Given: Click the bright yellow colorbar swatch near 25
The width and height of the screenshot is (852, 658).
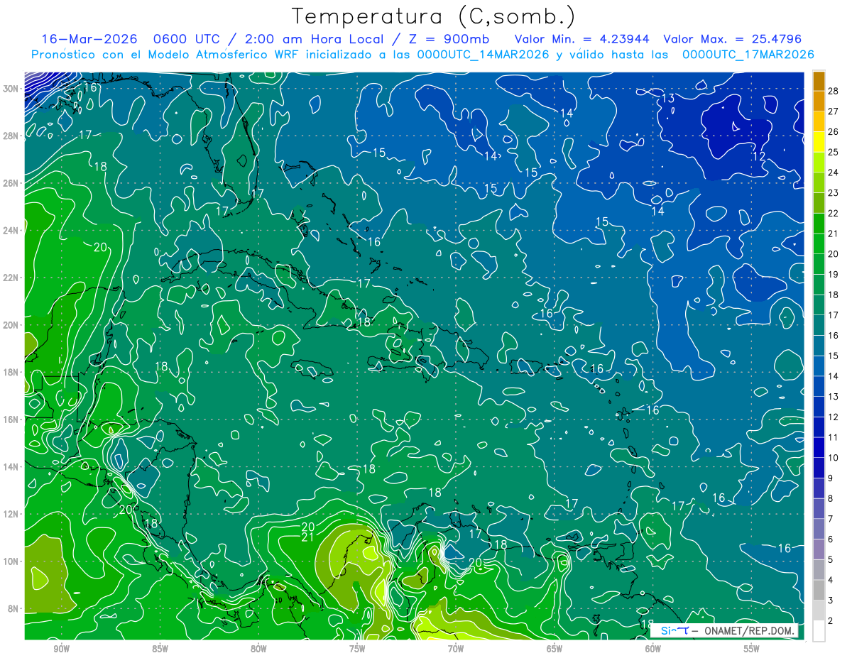Looking at the screenshot, I should coord(819,142).
